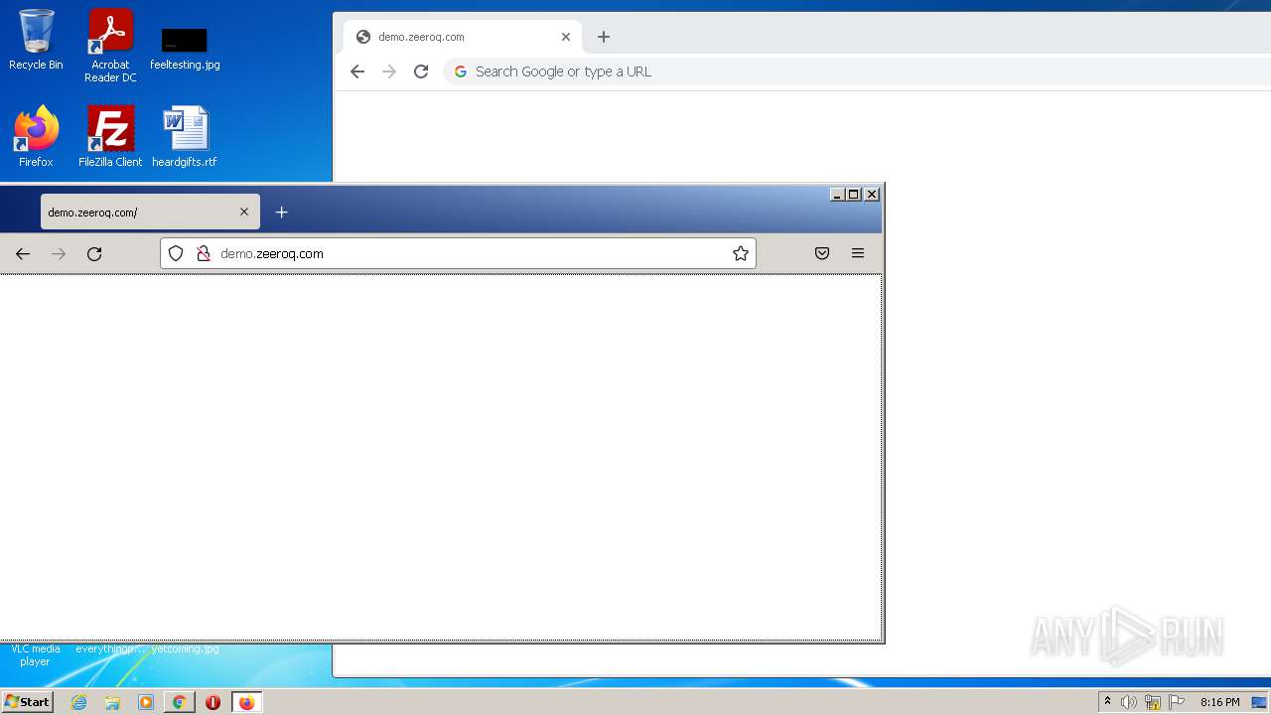Image resolution: width=1271 pixels, height=715 pixels.
Task: Maximize the Firefox window
Action: [854, 195]
